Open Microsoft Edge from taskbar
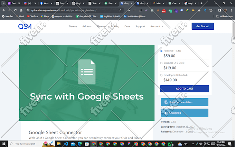 click(x=80, y=144)
